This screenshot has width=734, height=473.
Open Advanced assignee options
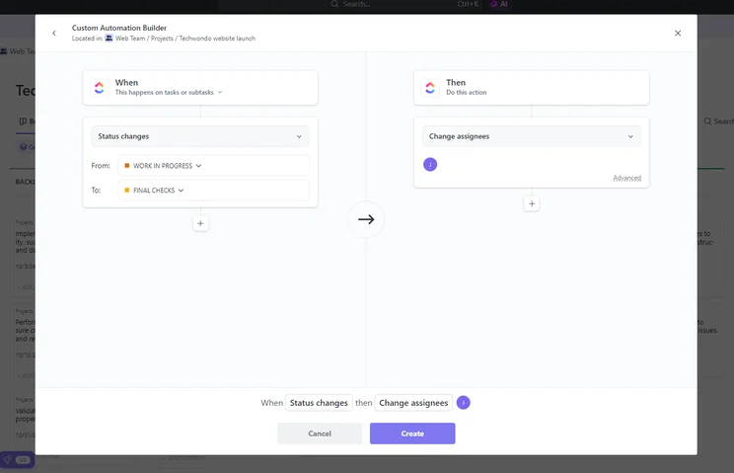coord(626,178)
